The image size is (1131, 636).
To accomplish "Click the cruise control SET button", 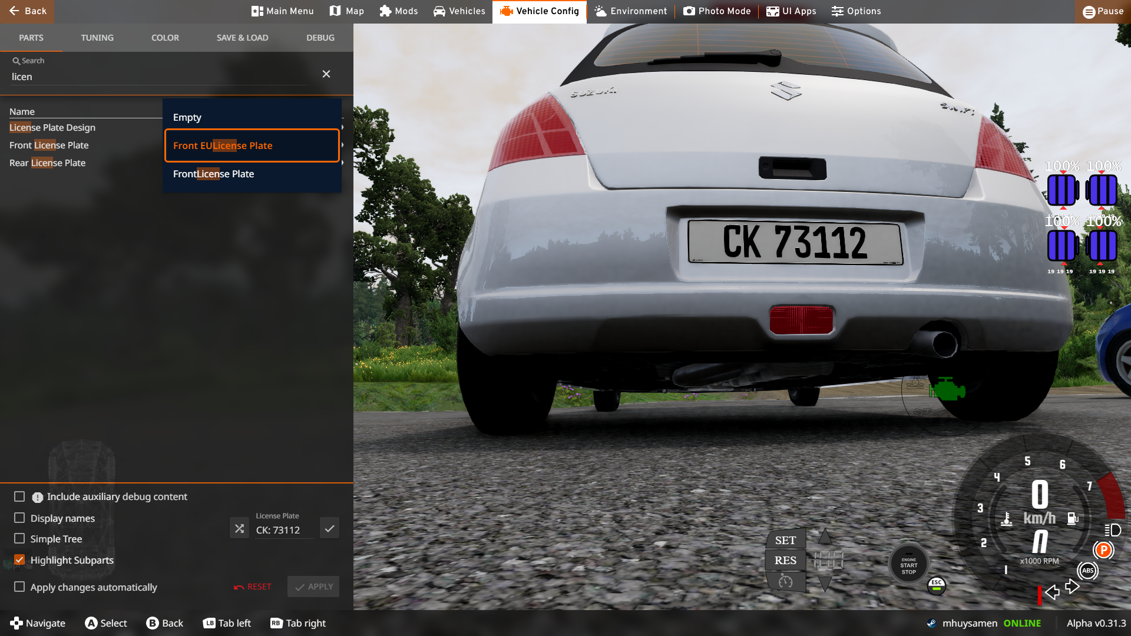I will pos(785,540).
